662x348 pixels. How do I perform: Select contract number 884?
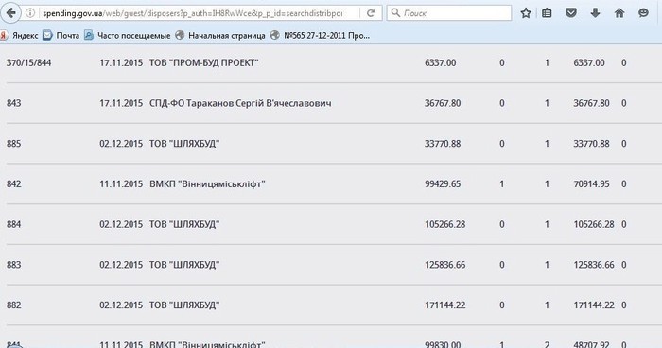(x=13, y=224)
